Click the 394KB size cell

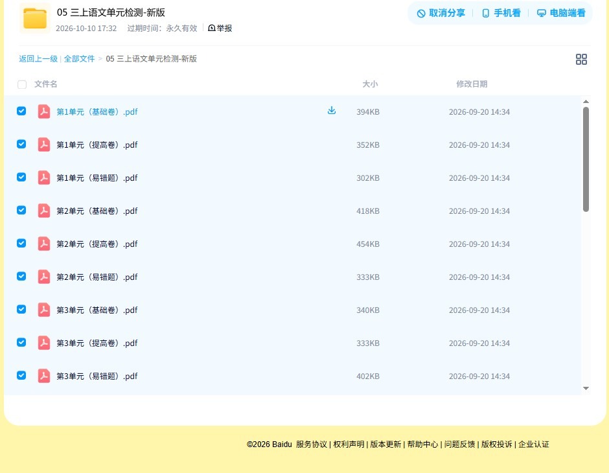coord(368,112)
